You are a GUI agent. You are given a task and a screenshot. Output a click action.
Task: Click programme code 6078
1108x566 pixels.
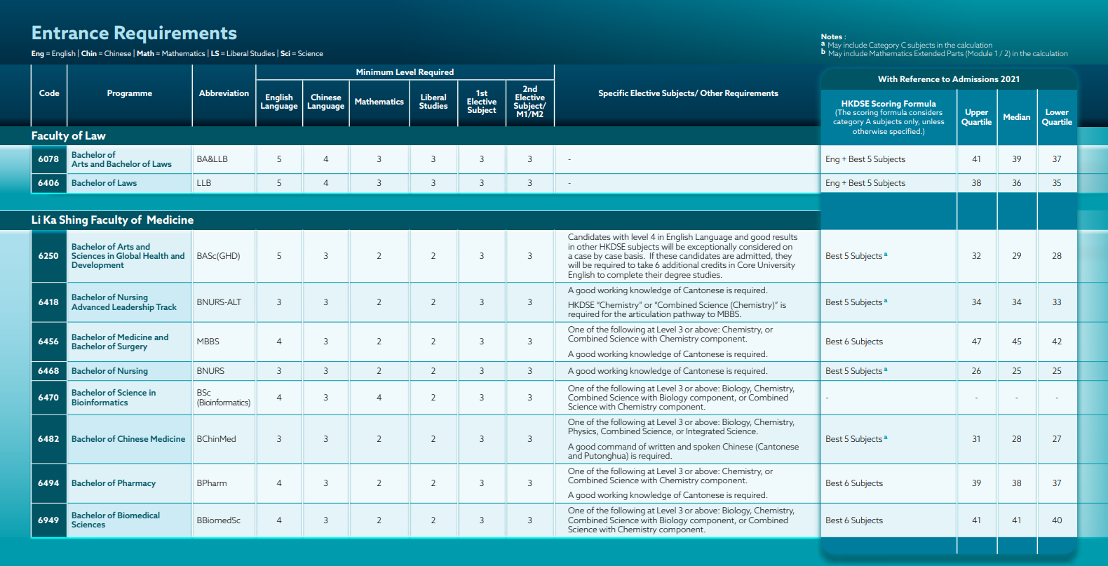tap(48, 159)
